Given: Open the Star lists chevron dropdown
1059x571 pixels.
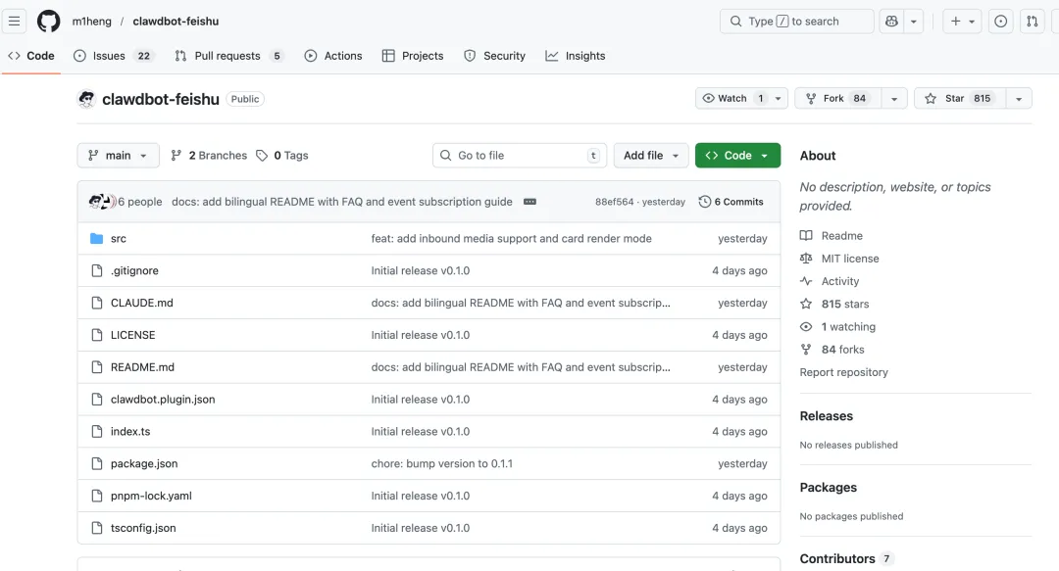Looking at the screenshot, I should [x=1018, y=98].
